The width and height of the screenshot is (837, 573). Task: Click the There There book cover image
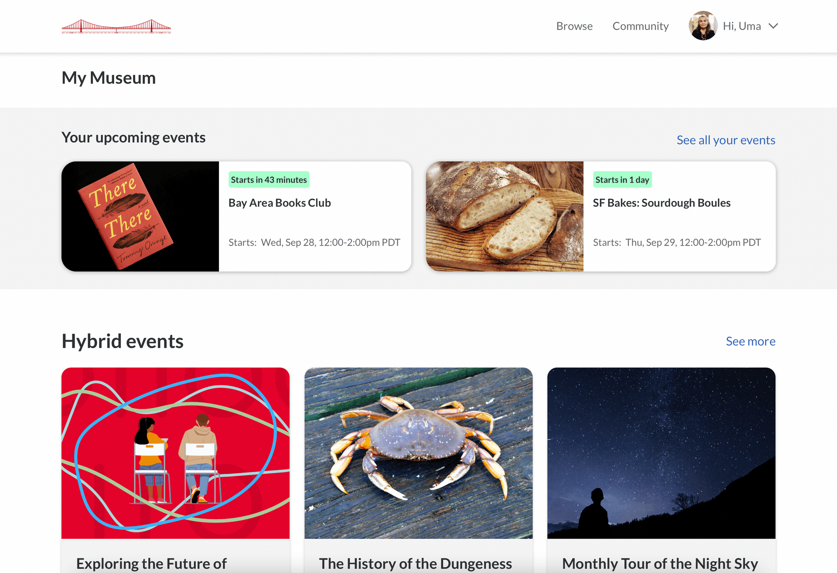pos(140,216)
